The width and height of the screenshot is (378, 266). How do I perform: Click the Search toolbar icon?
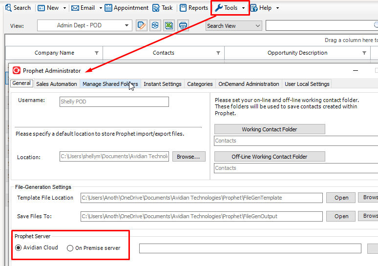click(x=8, y=8)
